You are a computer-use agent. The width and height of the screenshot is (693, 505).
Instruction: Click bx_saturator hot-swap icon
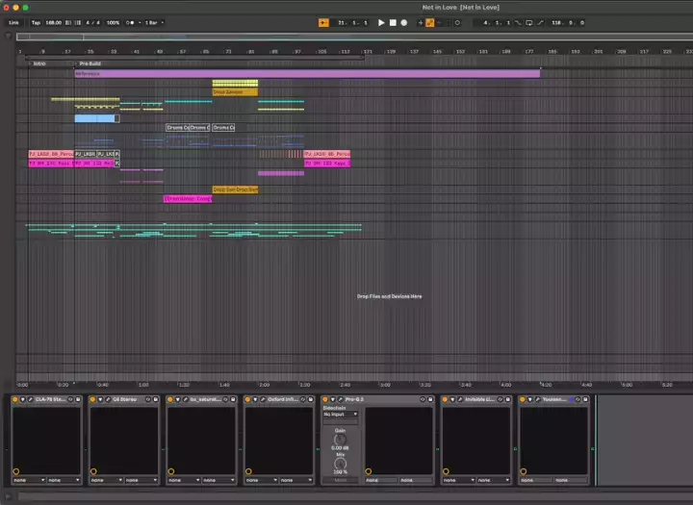click(x=225, y=399)
